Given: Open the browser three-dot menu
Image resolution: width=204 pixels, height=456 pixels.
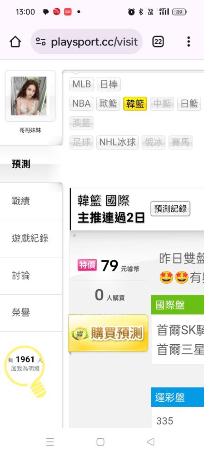Looking at the screenshot, I should pyautogui.click(x=189, y=41).
